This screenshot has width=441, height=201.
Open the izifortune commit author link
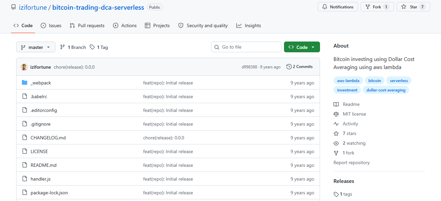(41, 67)
